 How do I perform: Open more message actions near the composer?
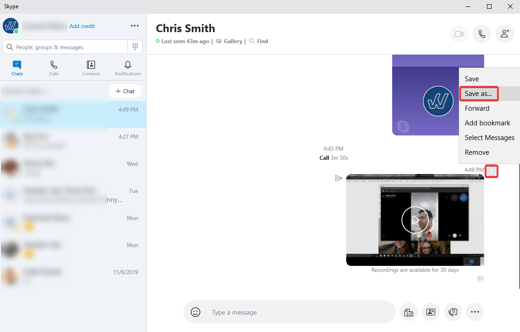pyautogui.click(x=475, y=312)
